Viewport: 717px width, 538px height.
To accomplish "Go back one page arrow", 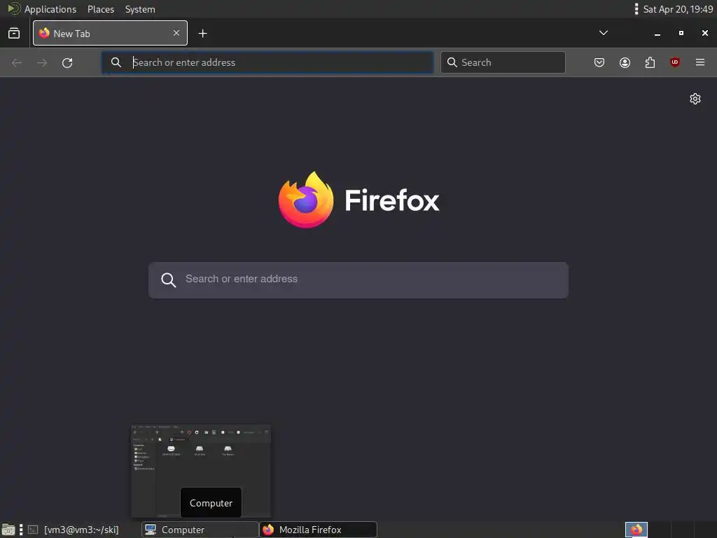I will point(17,62).
